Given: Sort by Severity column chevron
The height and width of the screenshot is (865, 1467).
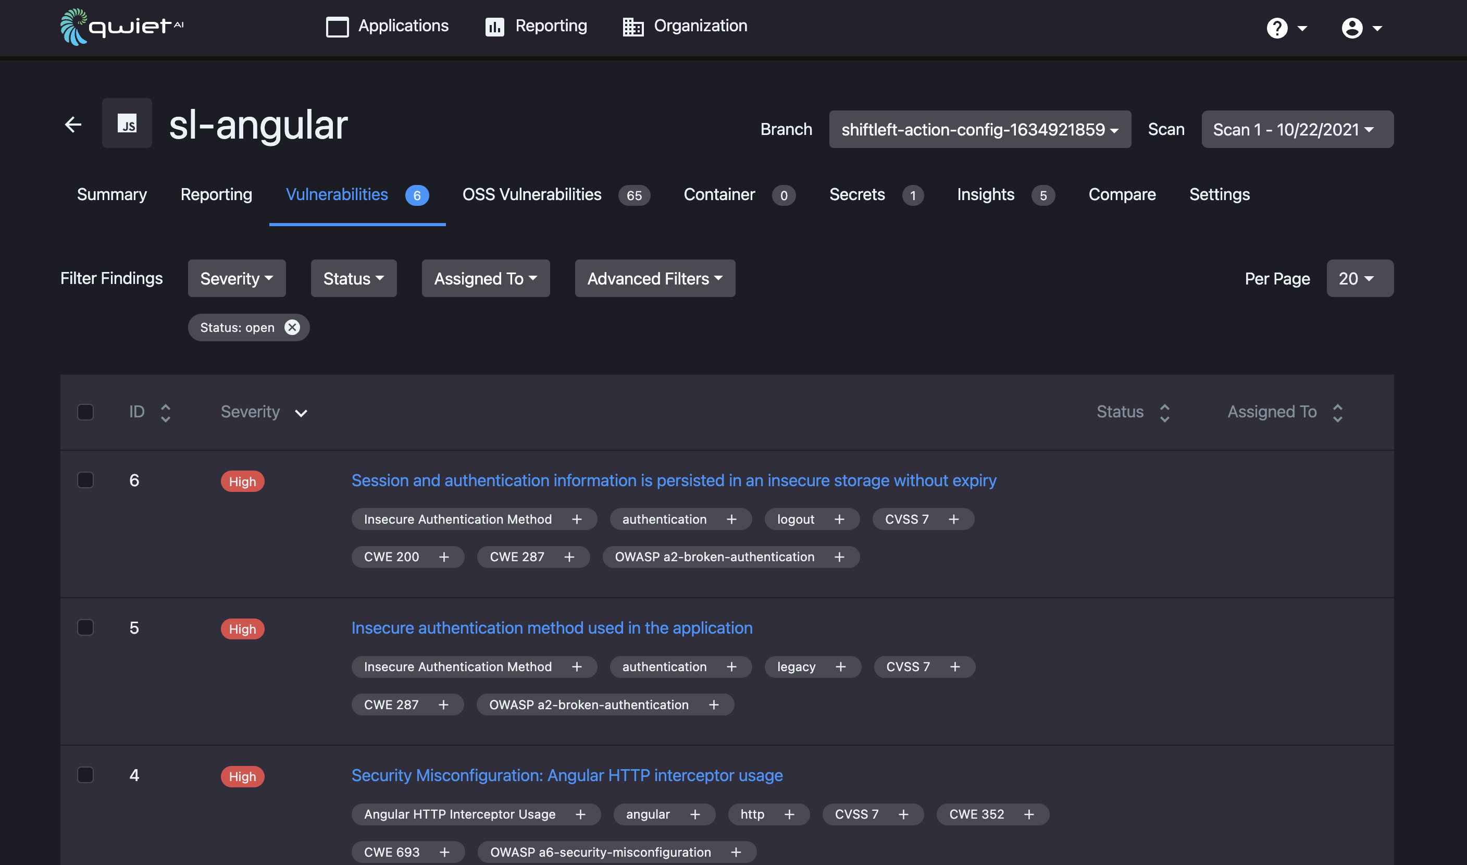Looking at the screenshot, I should point(301,413).
